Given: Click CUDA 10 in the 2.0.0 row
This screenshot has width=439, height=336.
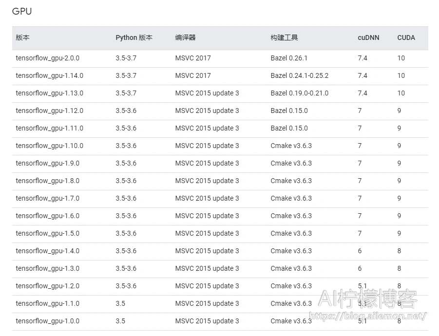Looking at the screenshot, I should (x=401, y=58).
